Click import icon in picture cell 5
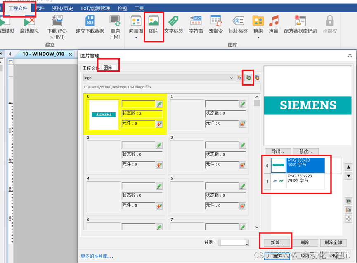The width and height of the screenshot is (357, 263). point(243,206)
